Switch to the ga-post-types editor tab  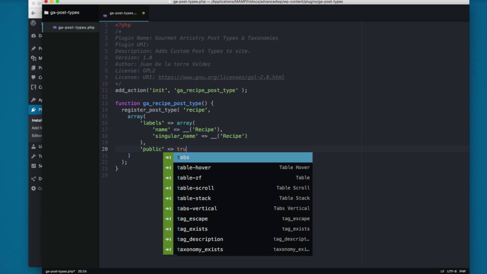[x=124, y=13]
